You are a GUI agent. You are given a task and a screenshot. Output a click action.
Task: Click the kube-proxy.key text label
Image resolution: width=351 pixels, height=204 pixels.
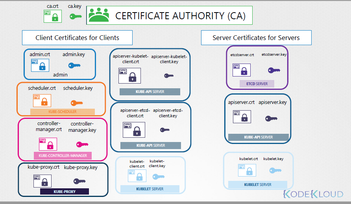[x=81, y=168]
